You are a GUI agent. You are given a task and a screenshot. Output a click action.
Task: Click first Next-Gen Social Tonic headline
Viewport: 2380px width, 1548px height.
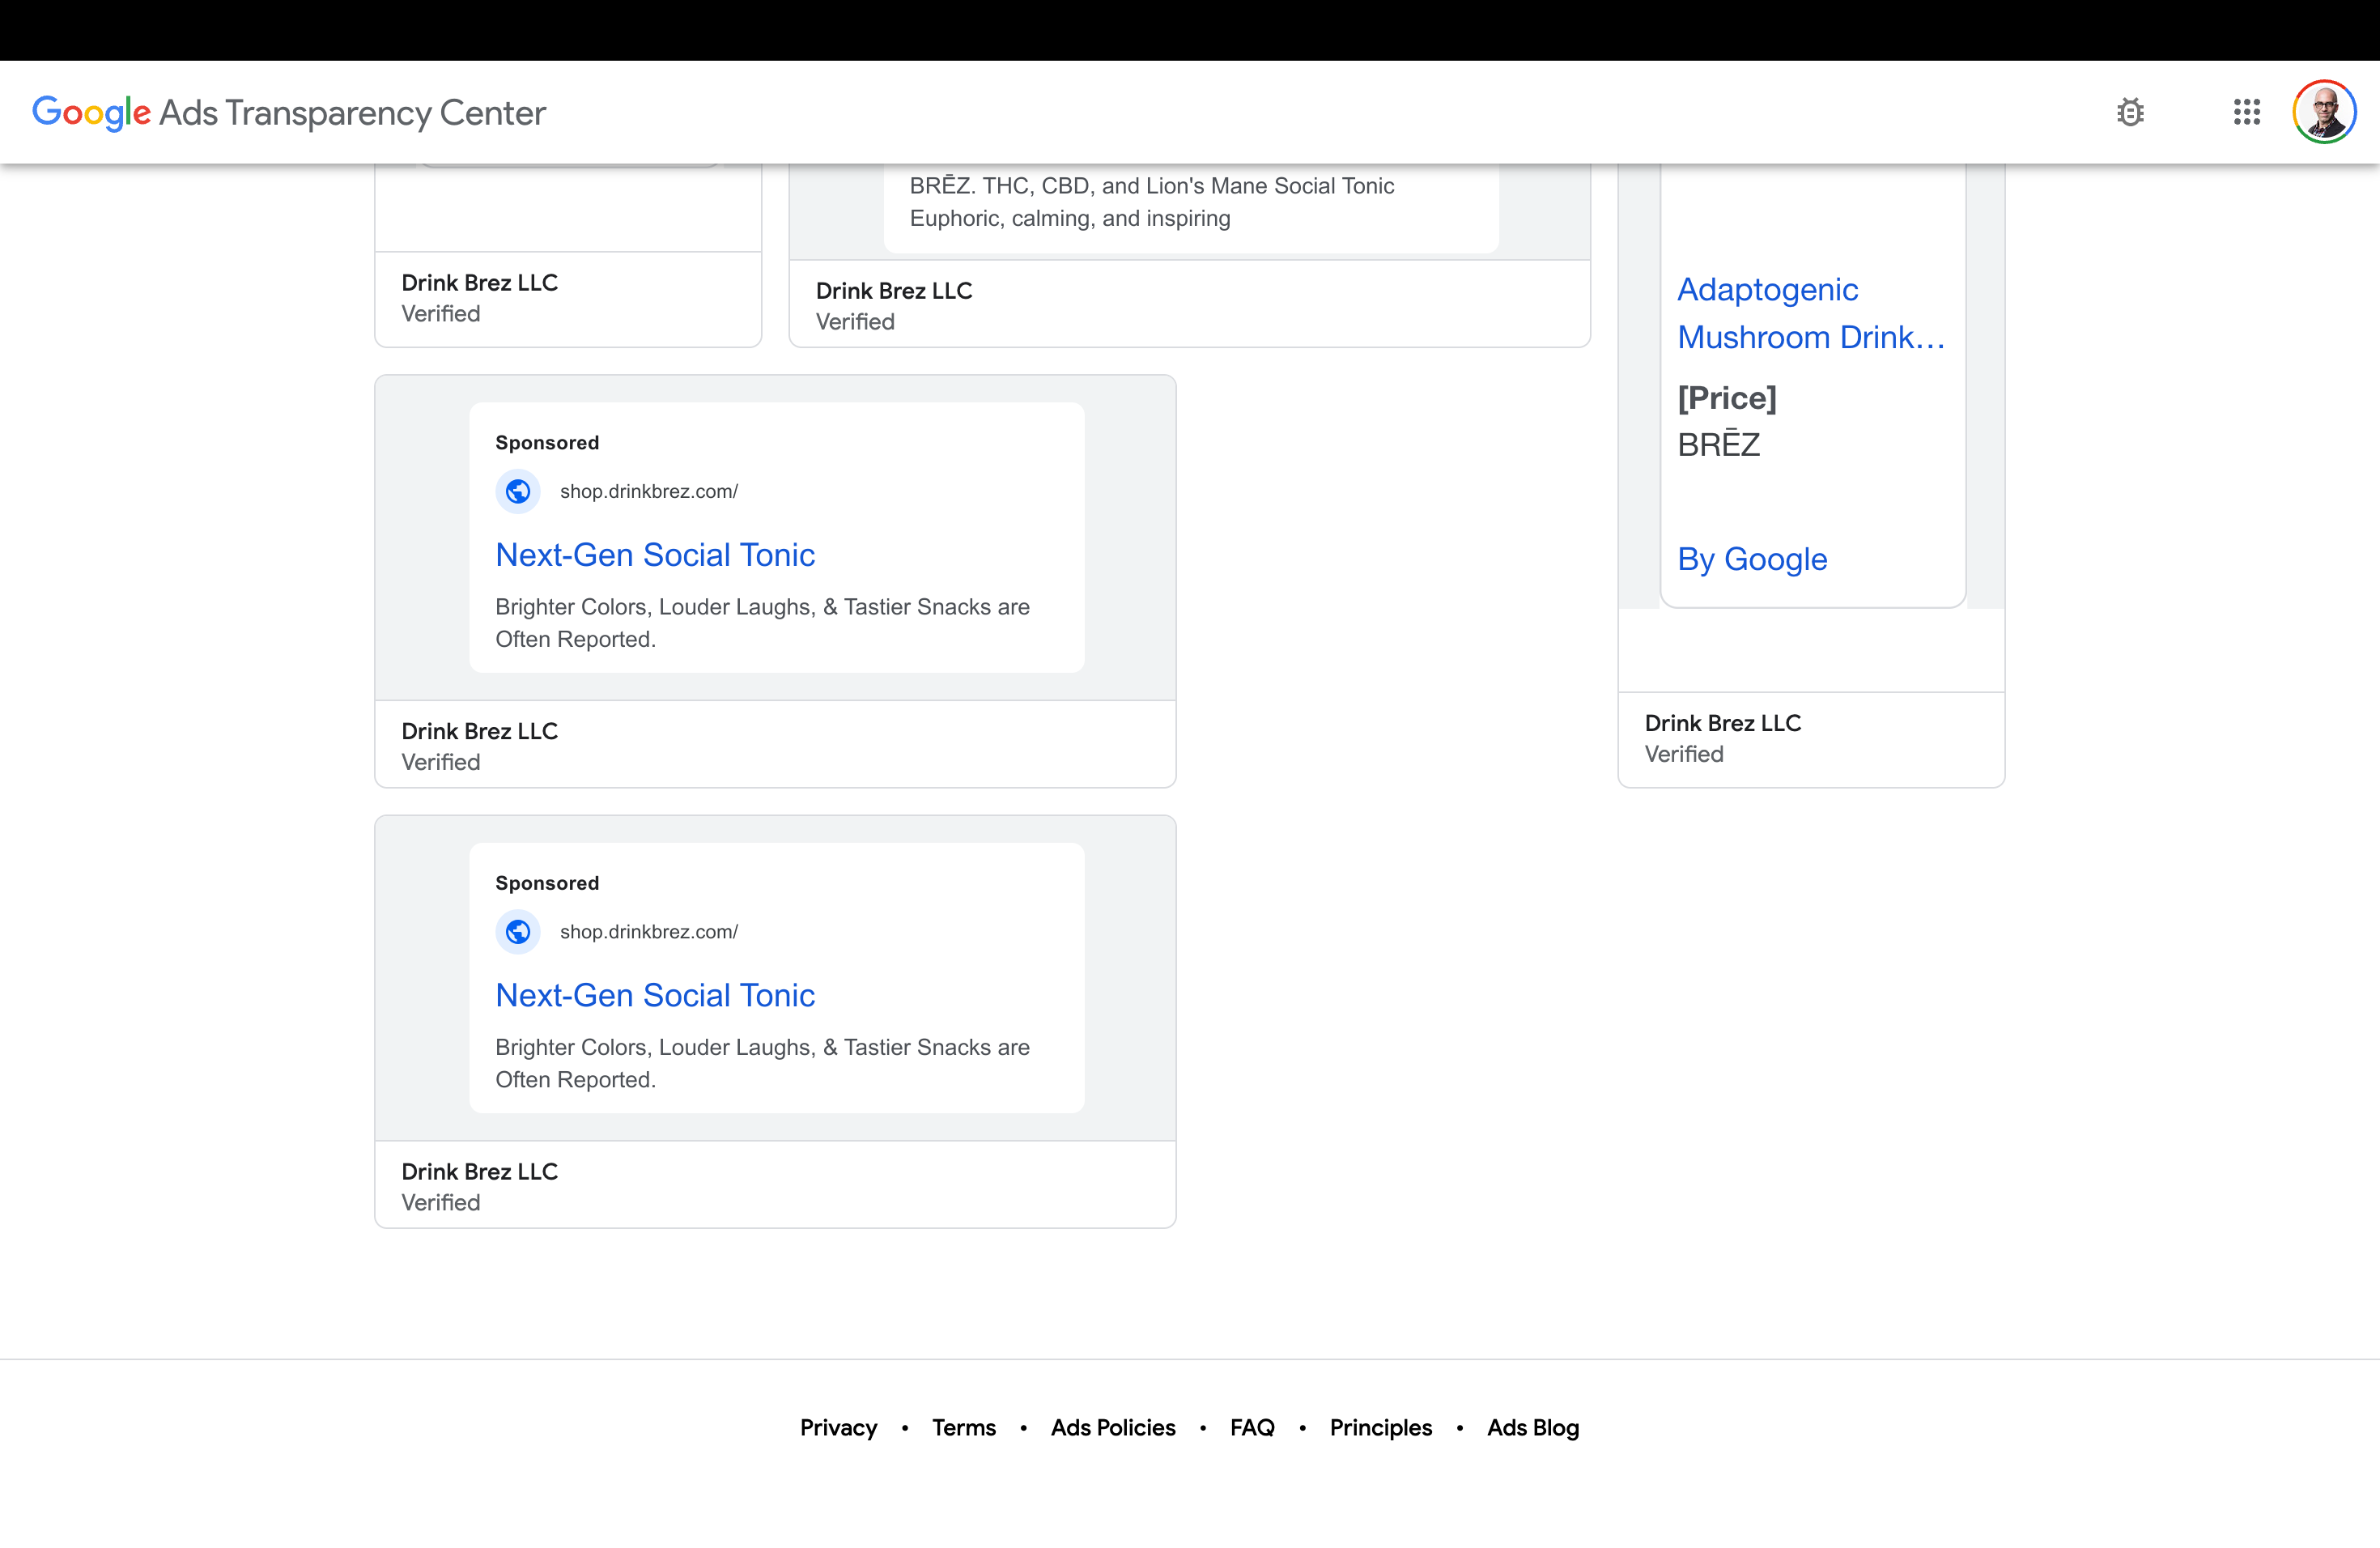[x=655, y=555]
